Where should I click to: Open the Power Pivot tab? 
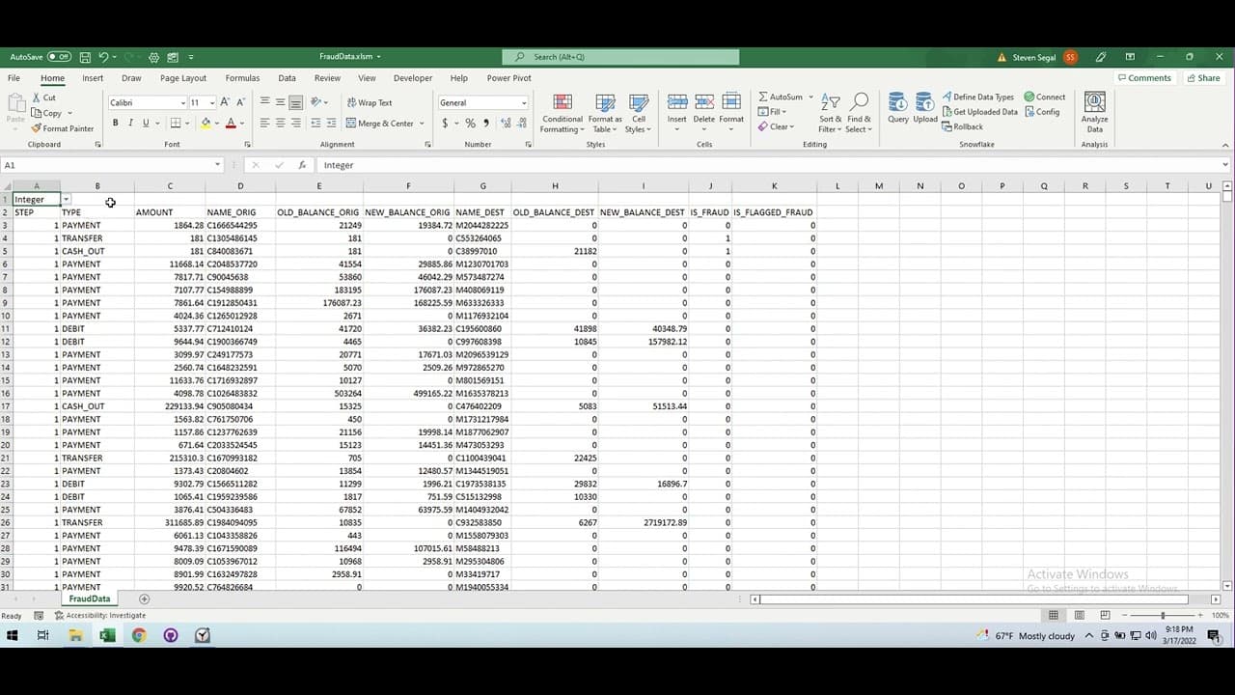point(508,78)
